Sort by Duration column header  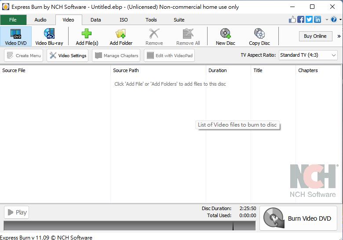[229, 70]
